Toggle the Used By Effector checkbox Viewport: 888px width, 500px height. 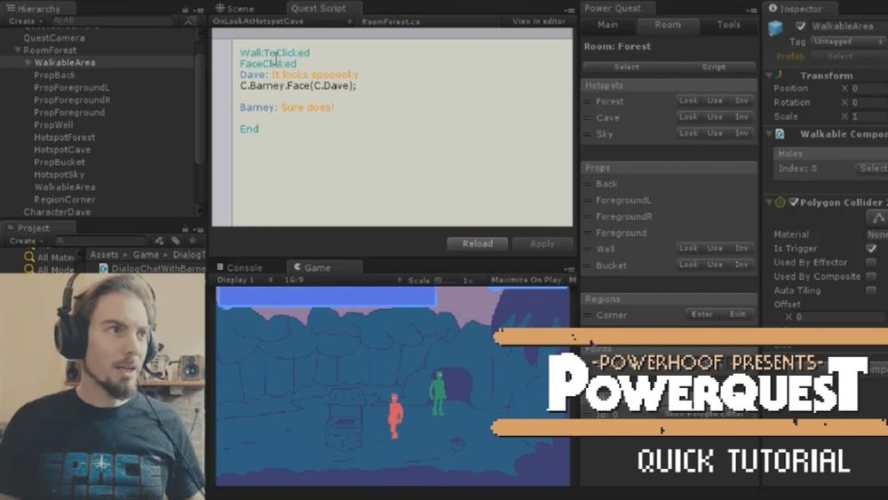click(871, 262)
